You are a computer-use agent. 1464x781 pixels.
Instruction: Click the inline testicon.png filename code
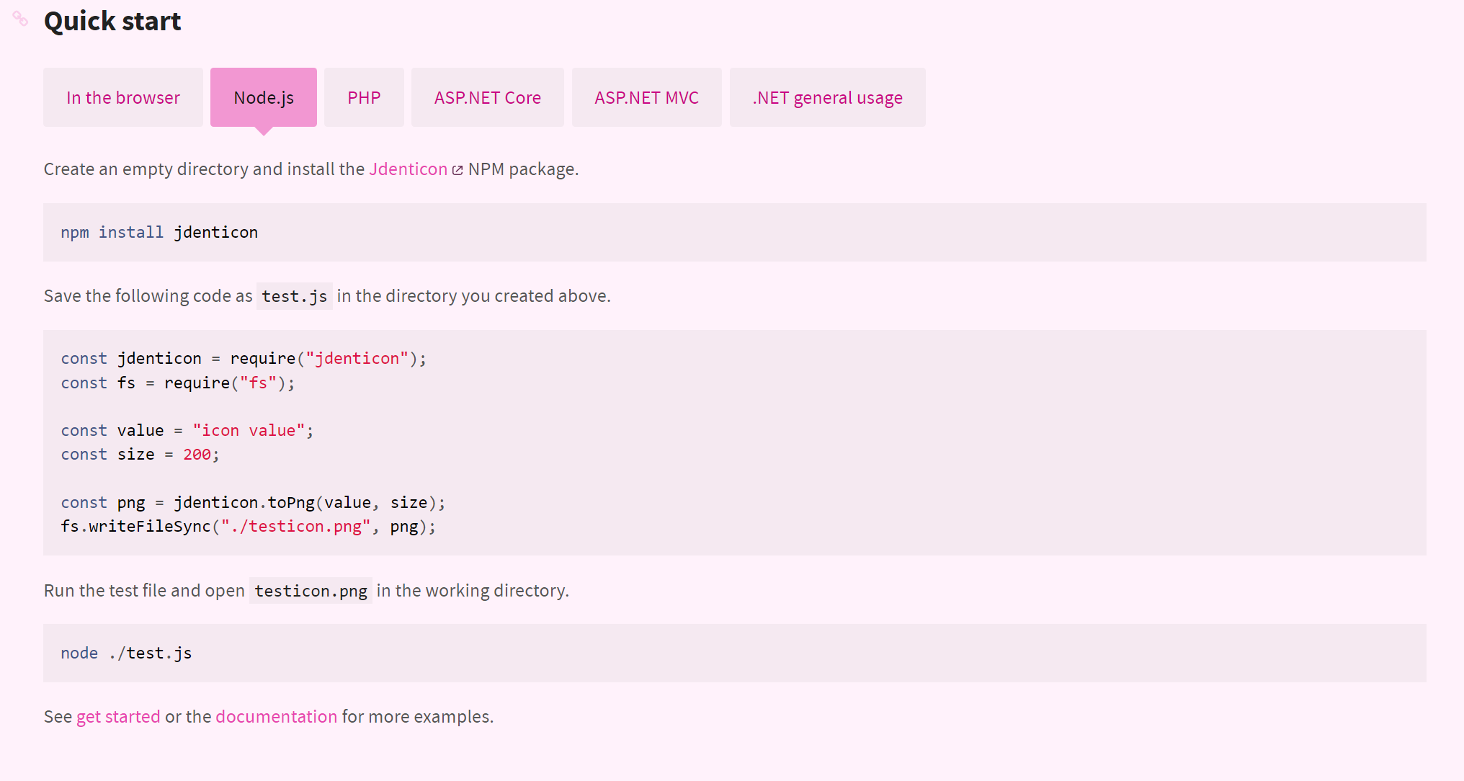pos(311,591)
